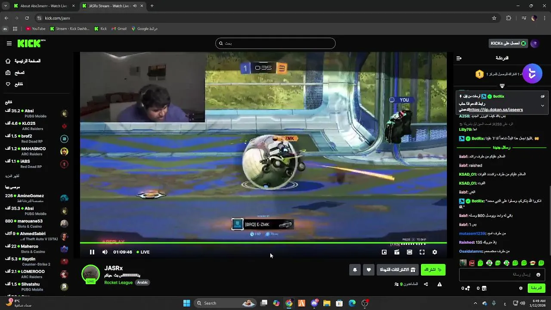Screen dimensions: 551x310
Task: Open the viewers count list
Action: click(406, 284)
